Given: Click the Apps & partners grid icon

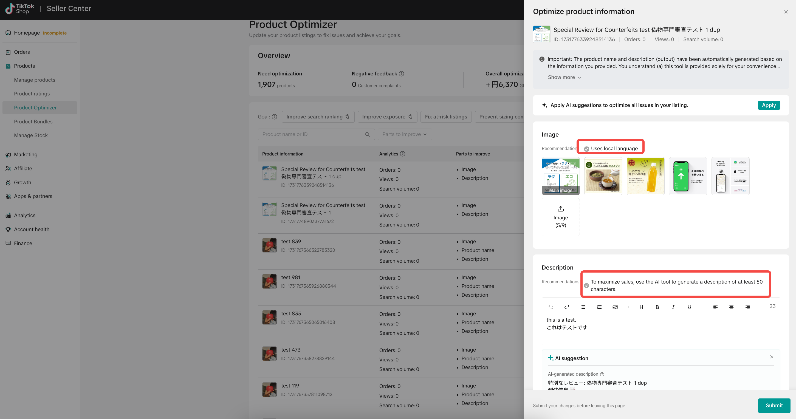Looking at the screenshot, I should [x=8, y=197].
